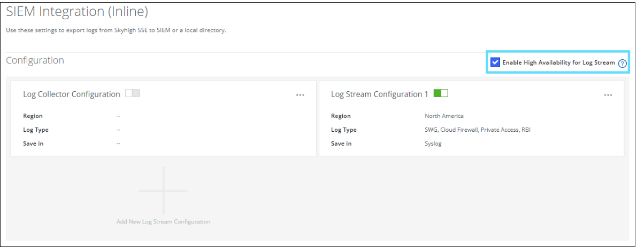Click the export logs description text
This screenshot has height=247, width=637.
pyautogui.click(x=116, y=30)
